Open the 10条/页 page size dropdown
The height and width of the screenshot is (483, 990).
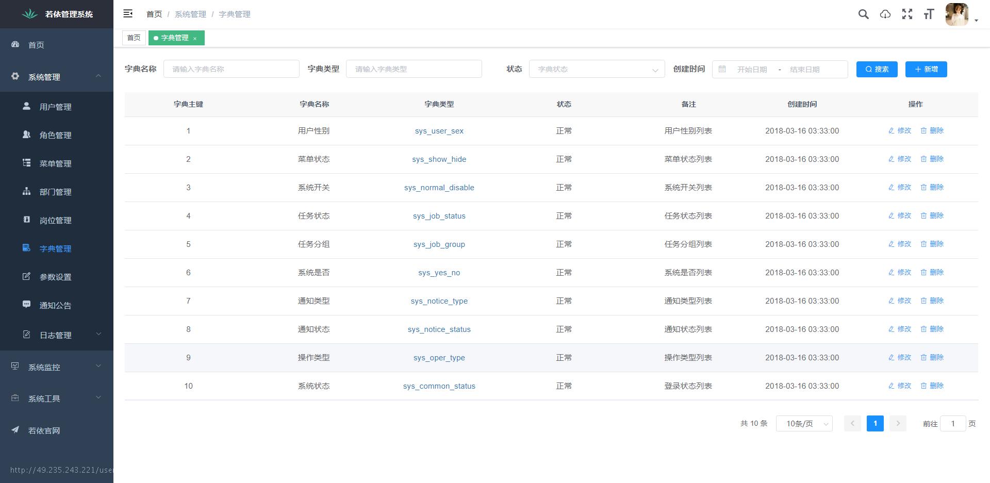[804, 424]
